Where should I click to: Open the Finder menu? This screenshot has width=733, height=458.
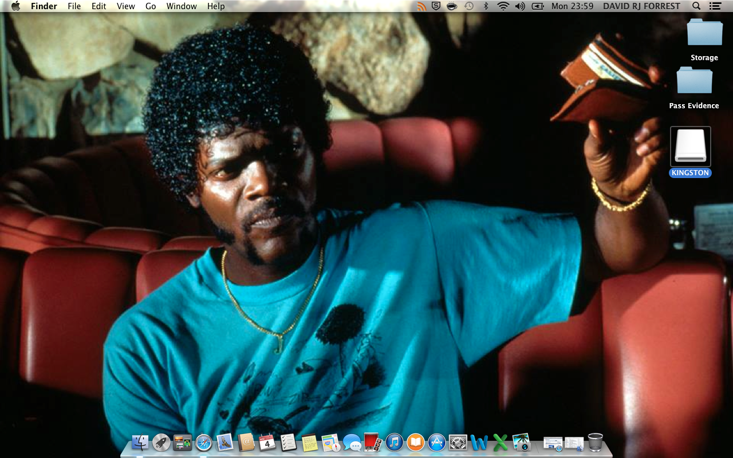pos(44,6)
